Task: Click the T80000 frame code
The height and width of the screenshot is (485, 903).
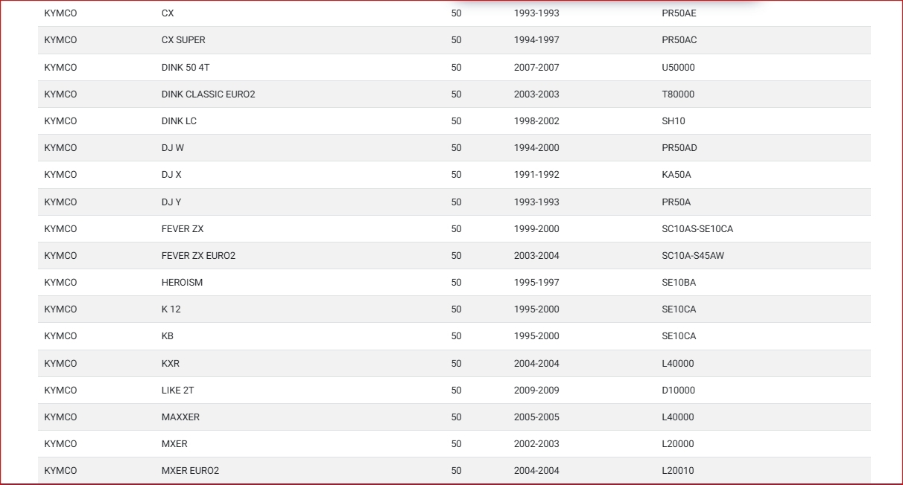Action: [x=678, y=94]
